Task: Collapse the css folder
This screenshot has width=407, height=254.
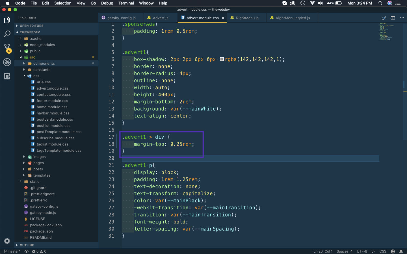Action: click(56, 76)
